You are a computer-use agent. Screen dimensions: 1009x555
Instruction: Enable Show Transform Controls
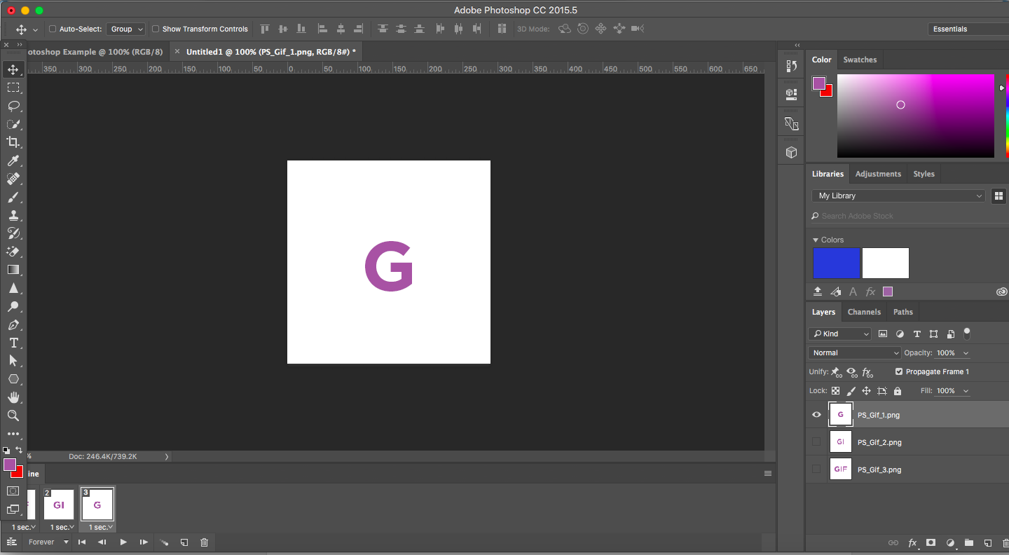pyautogui.click(x=156, y=29)
